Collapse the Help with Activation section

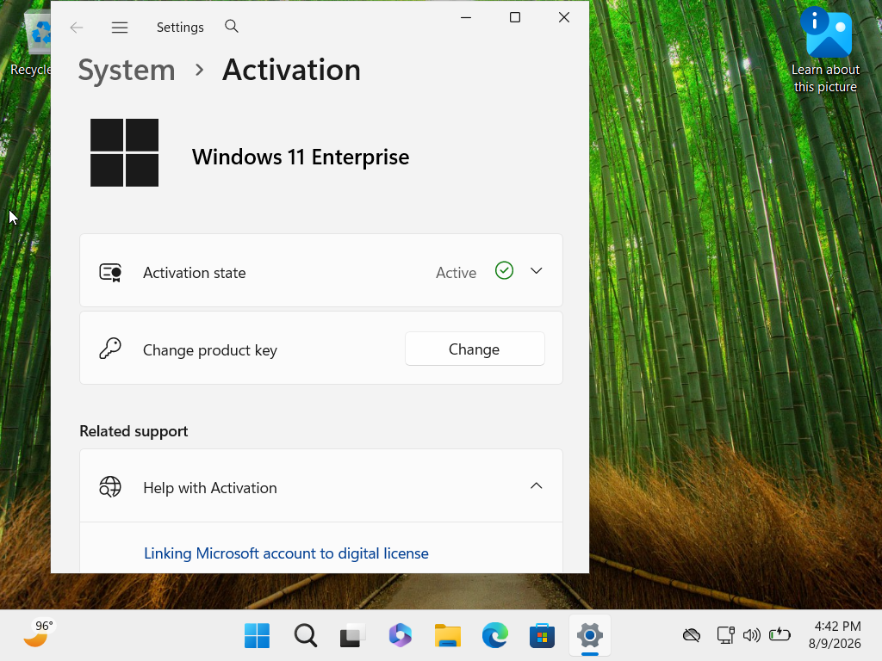pyautogui.click(x=536, y=485)
